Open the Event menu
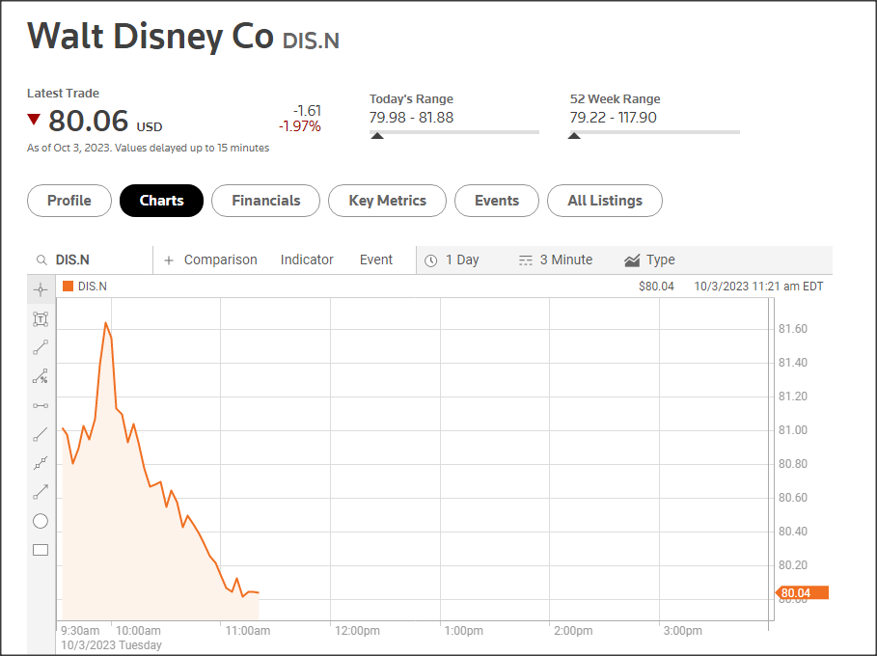Viewport: 877px width, 656px height. click(376, 260)
